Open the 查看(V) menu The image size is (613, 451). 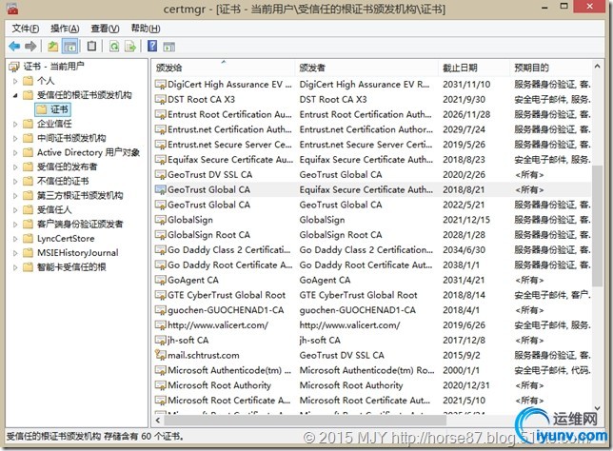(105, 29)
